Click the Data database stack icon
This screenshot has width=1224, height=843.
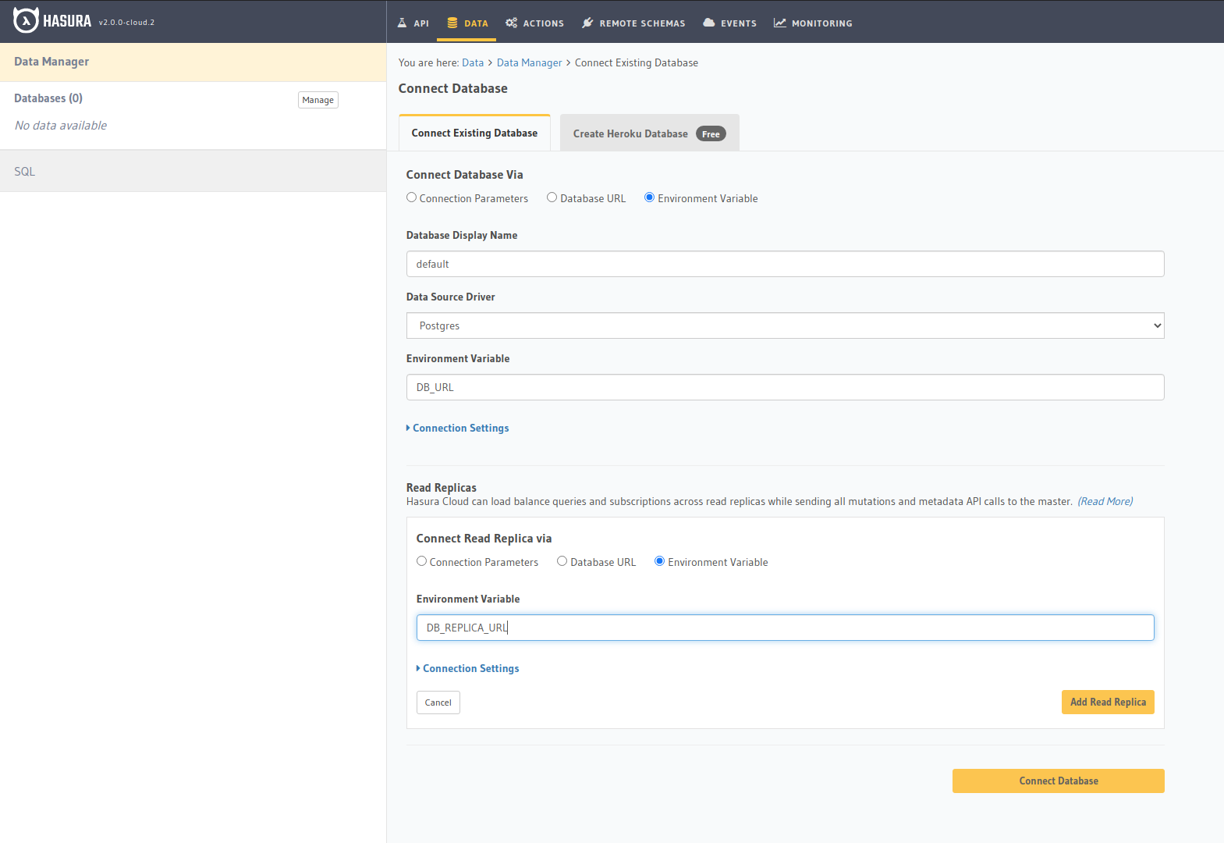click(x=452, y=23)
